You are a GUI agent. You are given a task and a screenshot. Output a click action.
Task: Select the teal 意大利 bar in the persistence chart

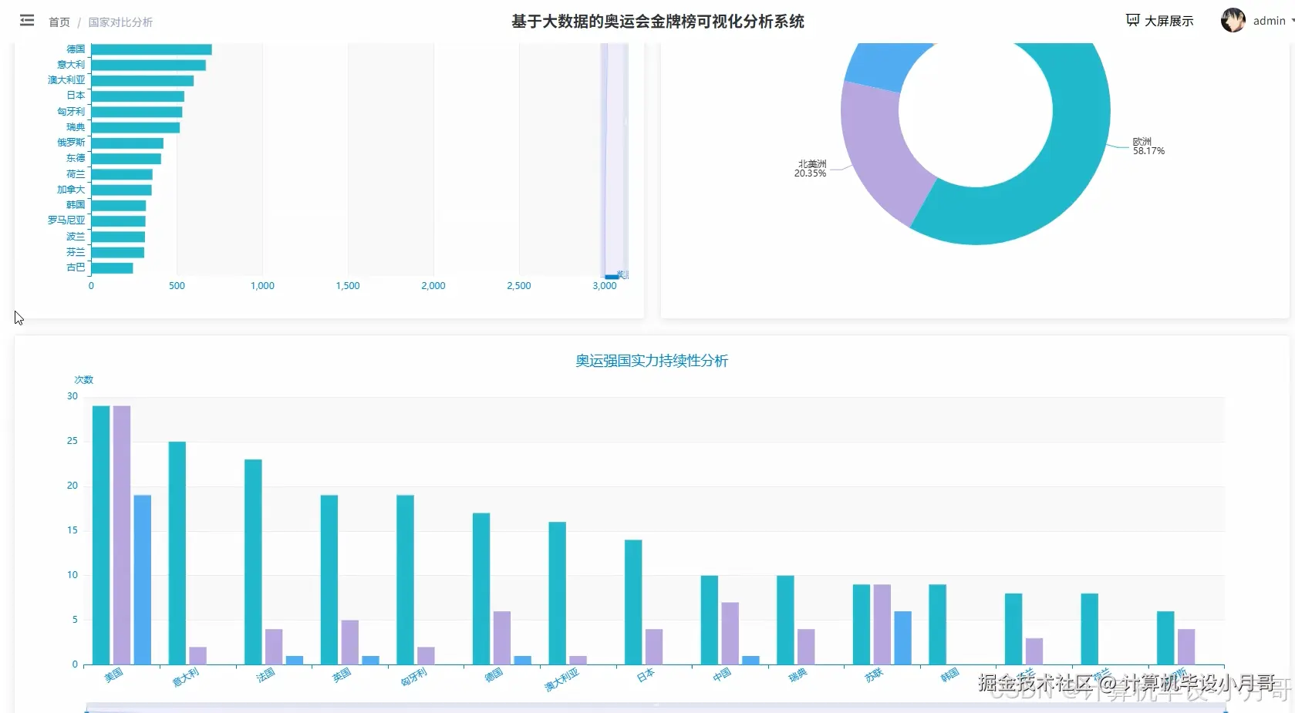coord(177,553)
